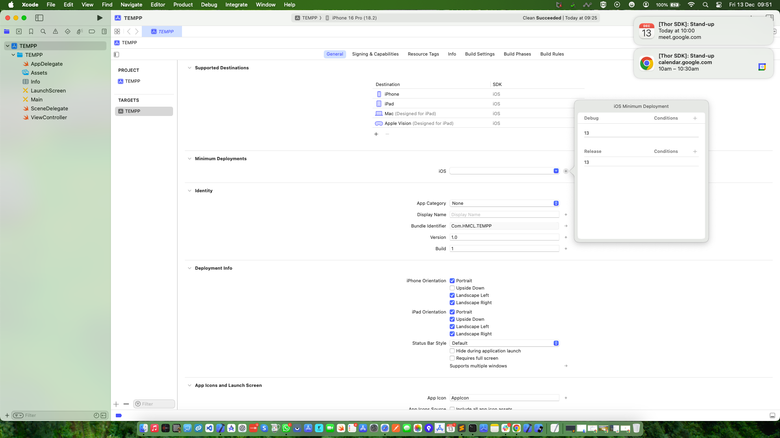
Task: Jump to Bundle Identifier build setting arrow
Action: (566, 226)
